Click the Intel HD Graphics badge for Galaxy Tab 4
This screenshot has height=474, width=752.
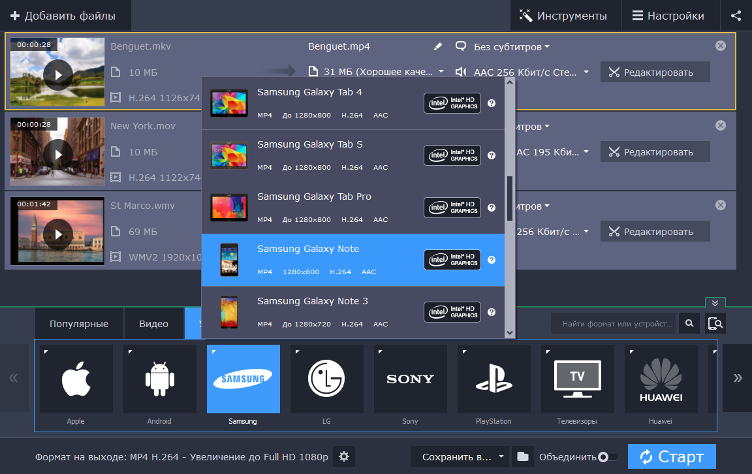(x=452, y=103)
